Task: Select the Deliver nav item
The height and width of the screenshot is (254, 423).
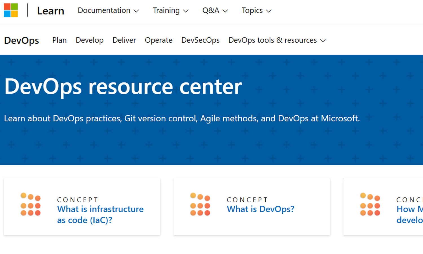Action: 124,40
